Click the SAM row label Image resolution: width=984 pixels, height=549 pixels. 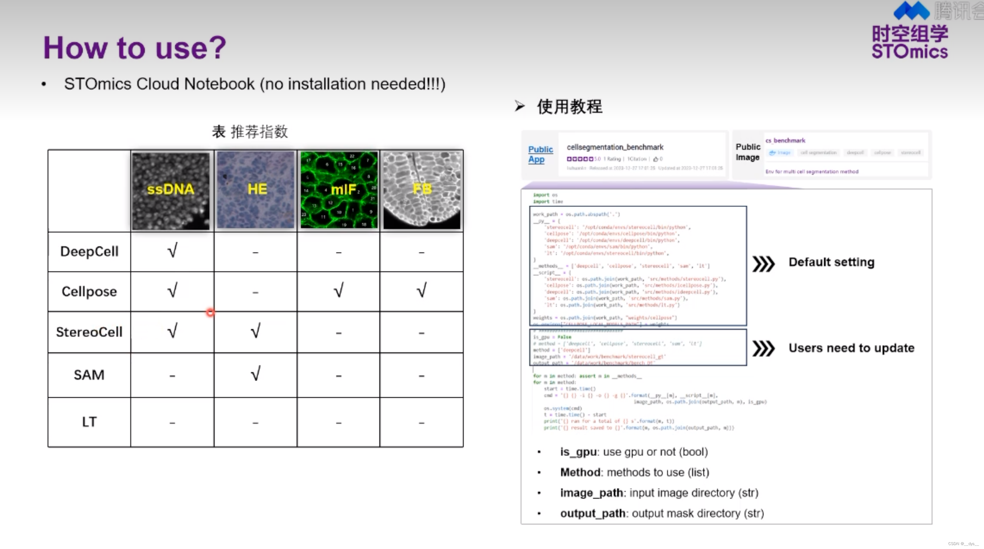pos(89,375)
